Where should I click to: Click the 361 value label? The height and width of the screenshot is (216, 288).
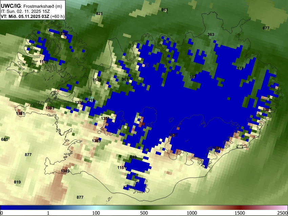125,80
